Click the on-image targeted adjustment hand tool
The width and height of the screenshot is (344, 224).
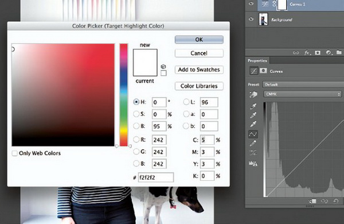(253, 95)
